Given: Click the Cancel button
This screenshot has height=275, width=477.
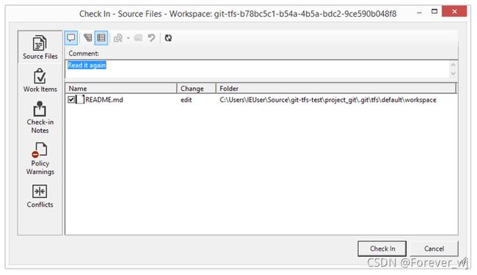Looking at the screenshot, I should coord(434,249).
